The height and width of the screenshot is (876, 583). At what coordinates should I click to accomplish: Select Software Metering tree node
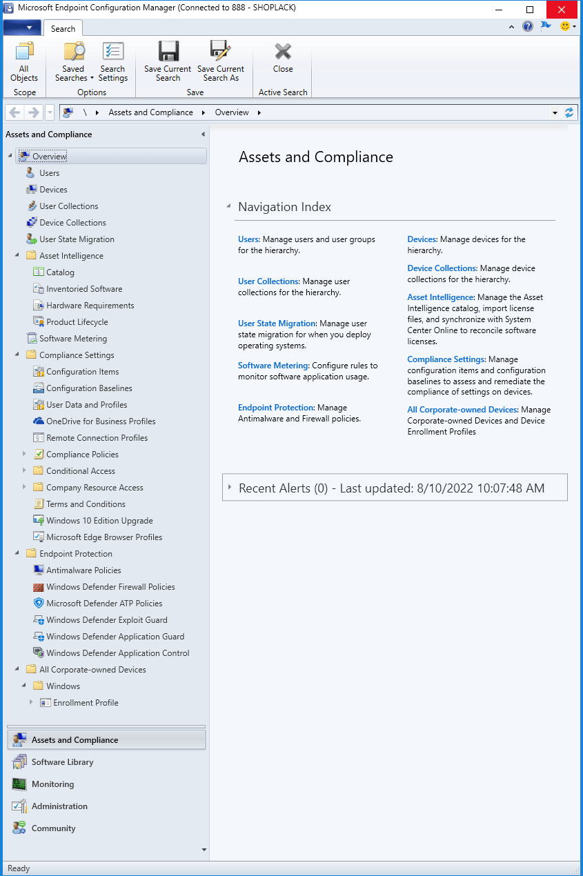click(72, 339)
